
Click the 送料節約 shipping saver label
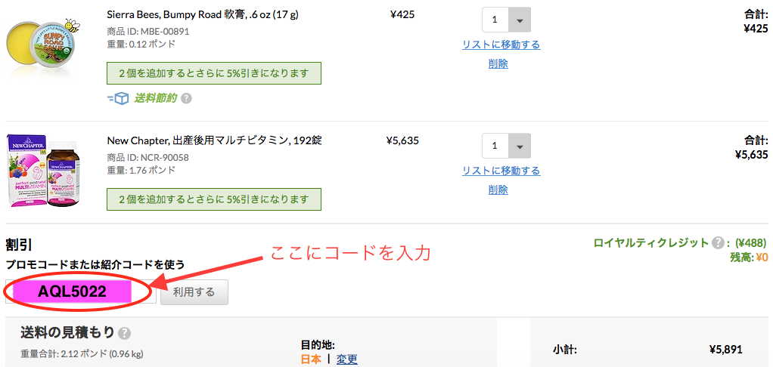point(156,98)
